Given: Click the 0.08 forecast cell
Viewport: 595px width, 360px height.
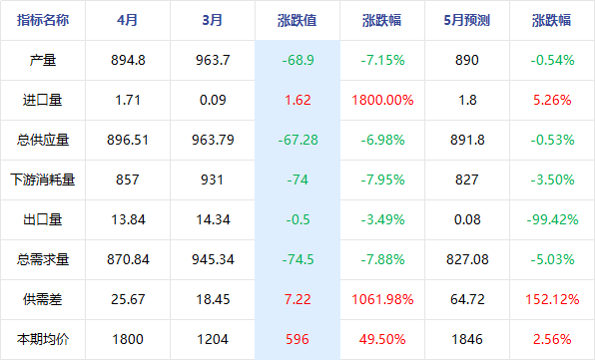Looking at the screenshot, I should tap(467, 219).
